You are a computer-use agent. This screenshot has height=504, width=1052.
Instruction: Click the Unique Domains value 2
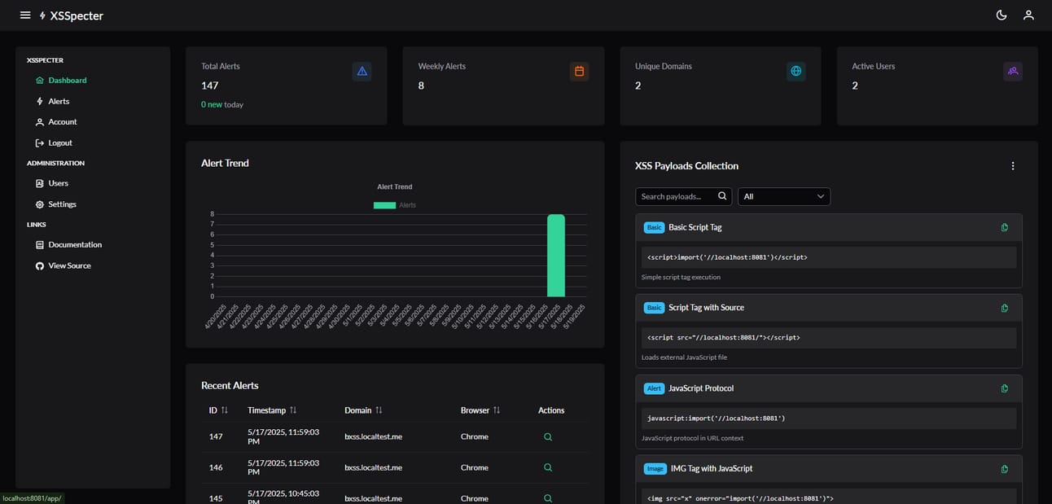(638, 85)
